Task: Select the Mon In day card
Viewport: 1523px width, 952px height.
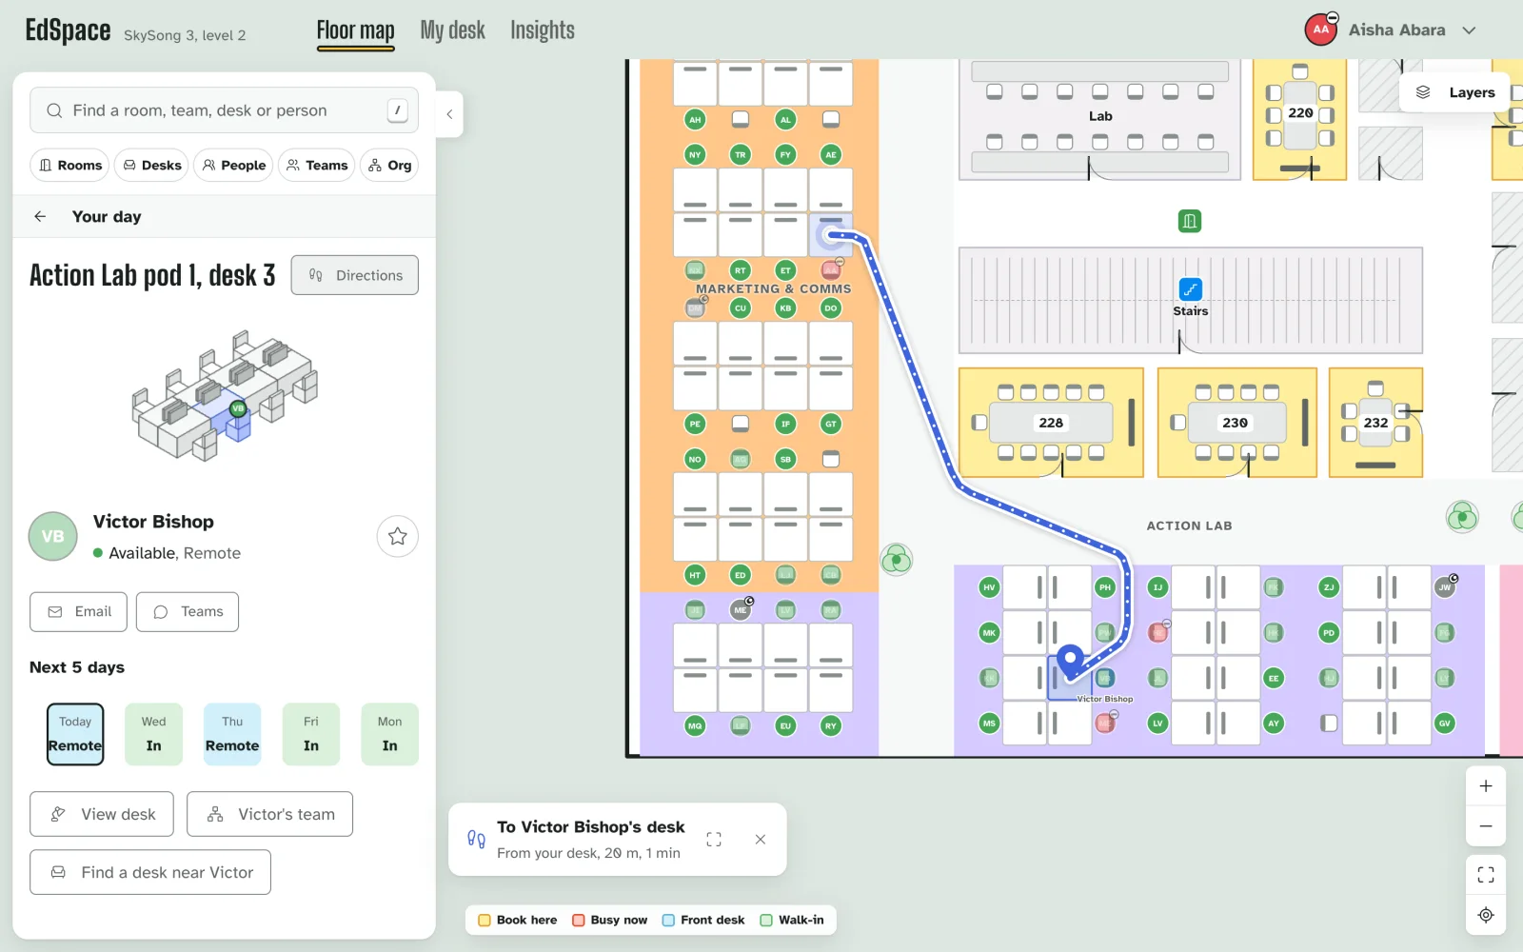Action: [390, 734]
